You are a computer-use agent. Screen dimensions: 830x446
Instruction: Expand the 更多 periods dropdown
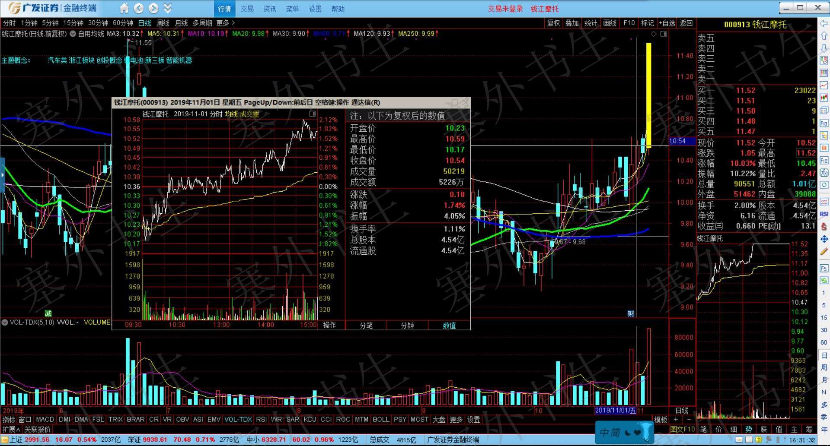coord(225,23)
